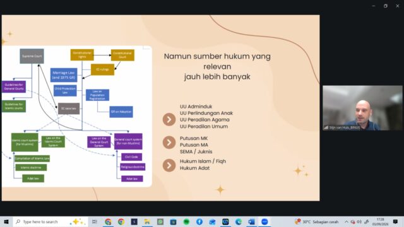Screen dimensions: 404x227
Task: Click the slide title Namun sumber hukum yang
Action: point(217,56)
